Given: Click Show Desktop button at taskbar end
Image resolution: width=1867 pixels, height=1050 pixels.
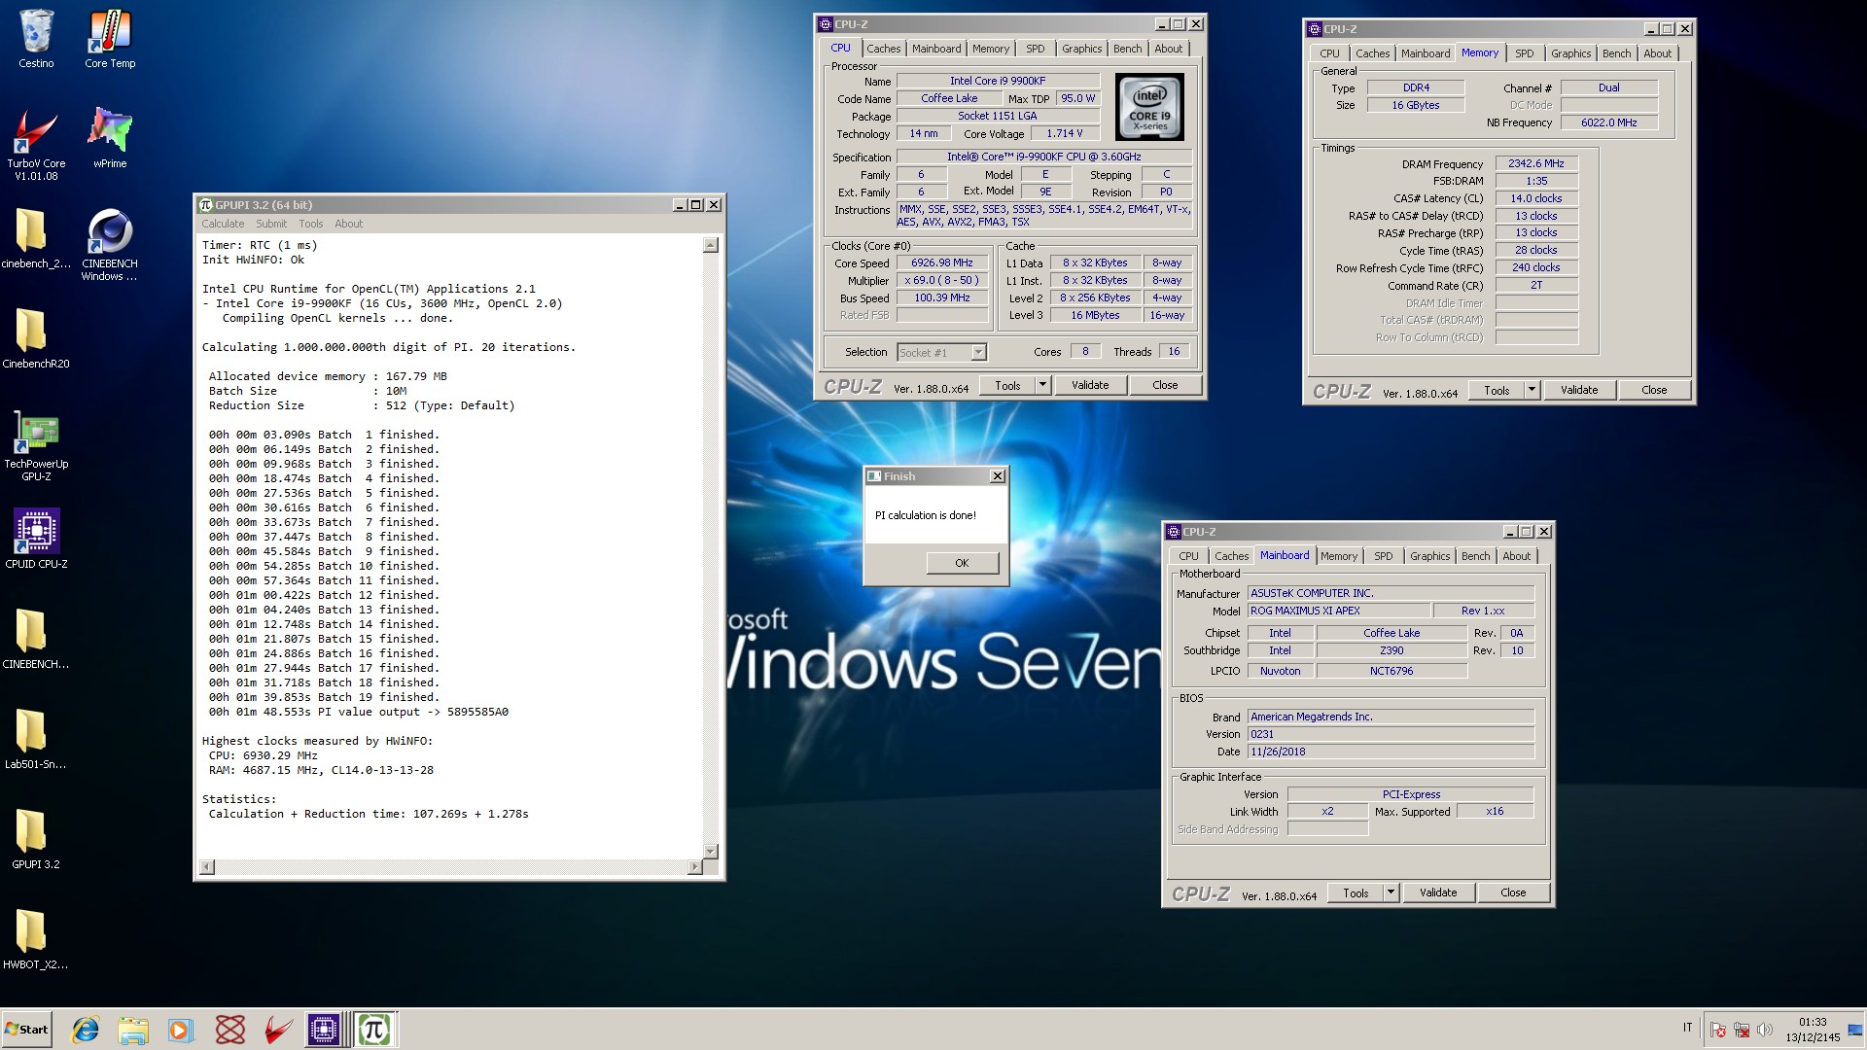Looking at the screenshot, I should [1855, 1030].
